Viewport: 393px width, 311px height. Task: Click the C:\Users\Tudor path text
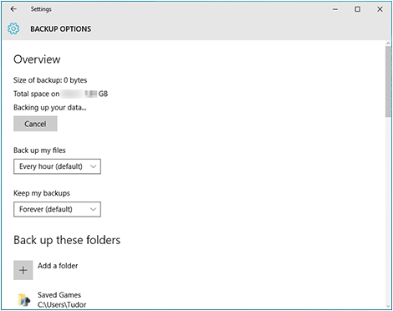62,304
